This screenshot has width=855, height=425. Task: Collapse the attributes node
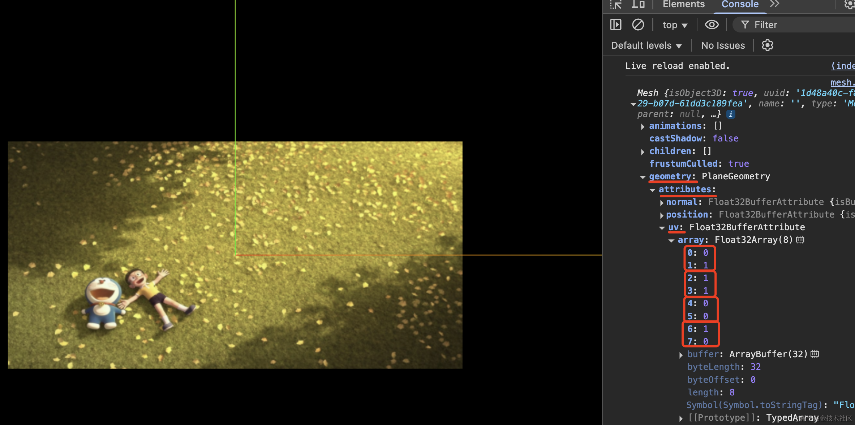[652, 190]
